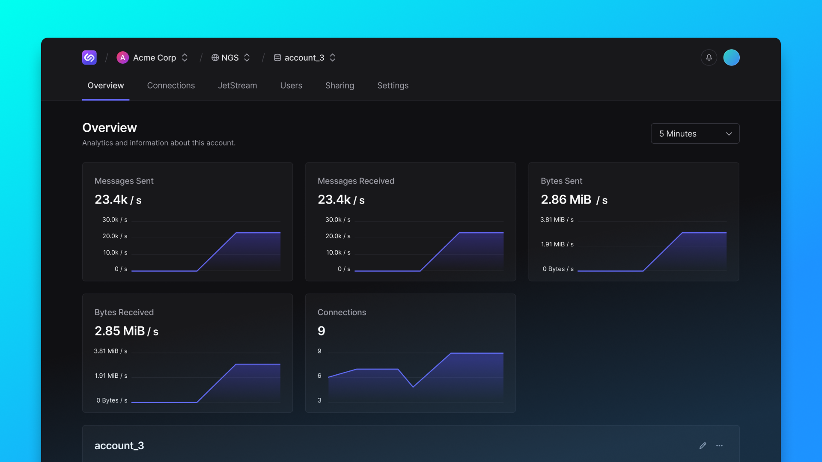The height and width of the screenshot is (462, 822).
Task: Click the NGS globe/network icon
Action: (x=214, y=57)
